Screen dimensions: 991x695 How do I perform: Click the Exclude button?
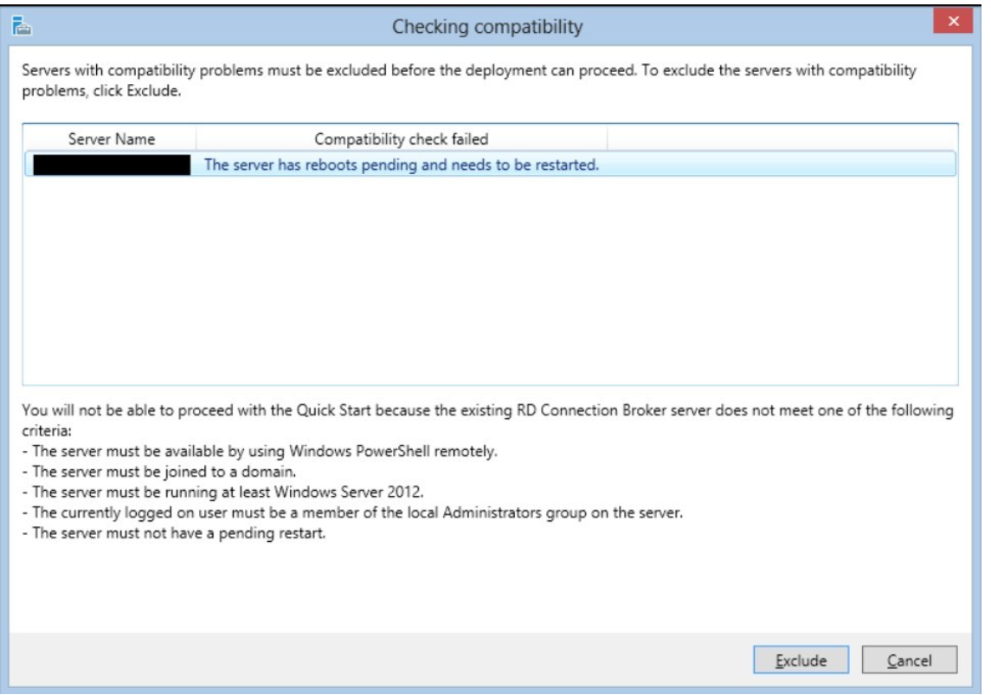pos(801,660)
